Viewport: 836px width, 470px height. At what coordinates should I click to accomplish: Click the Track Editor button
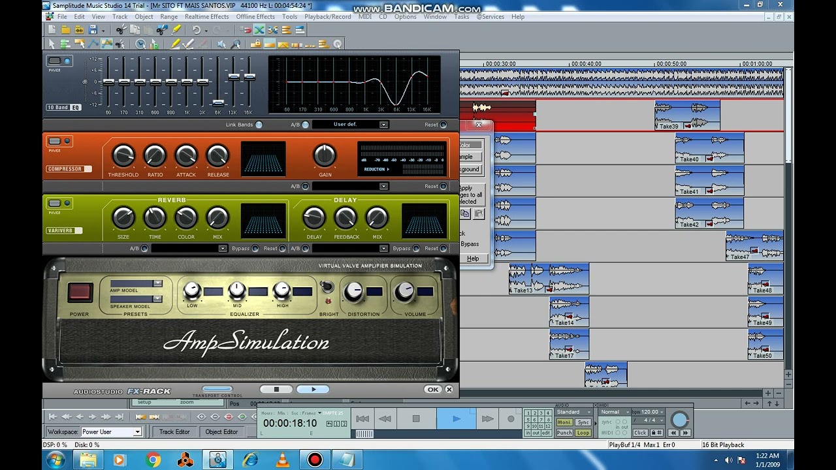pos(174,431)
